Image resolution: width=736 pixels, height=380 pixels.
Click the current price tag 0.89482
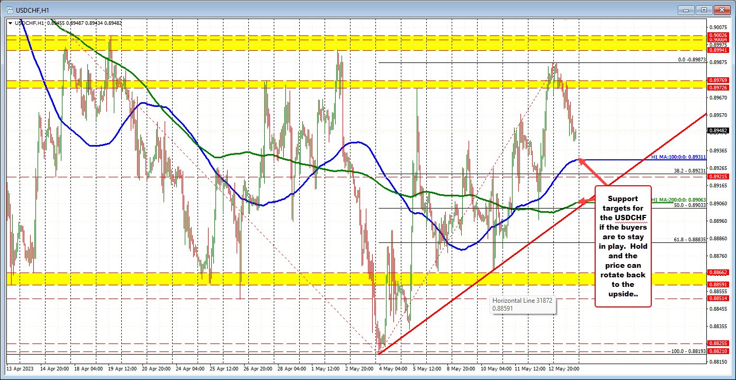click(x=719, y=130)
